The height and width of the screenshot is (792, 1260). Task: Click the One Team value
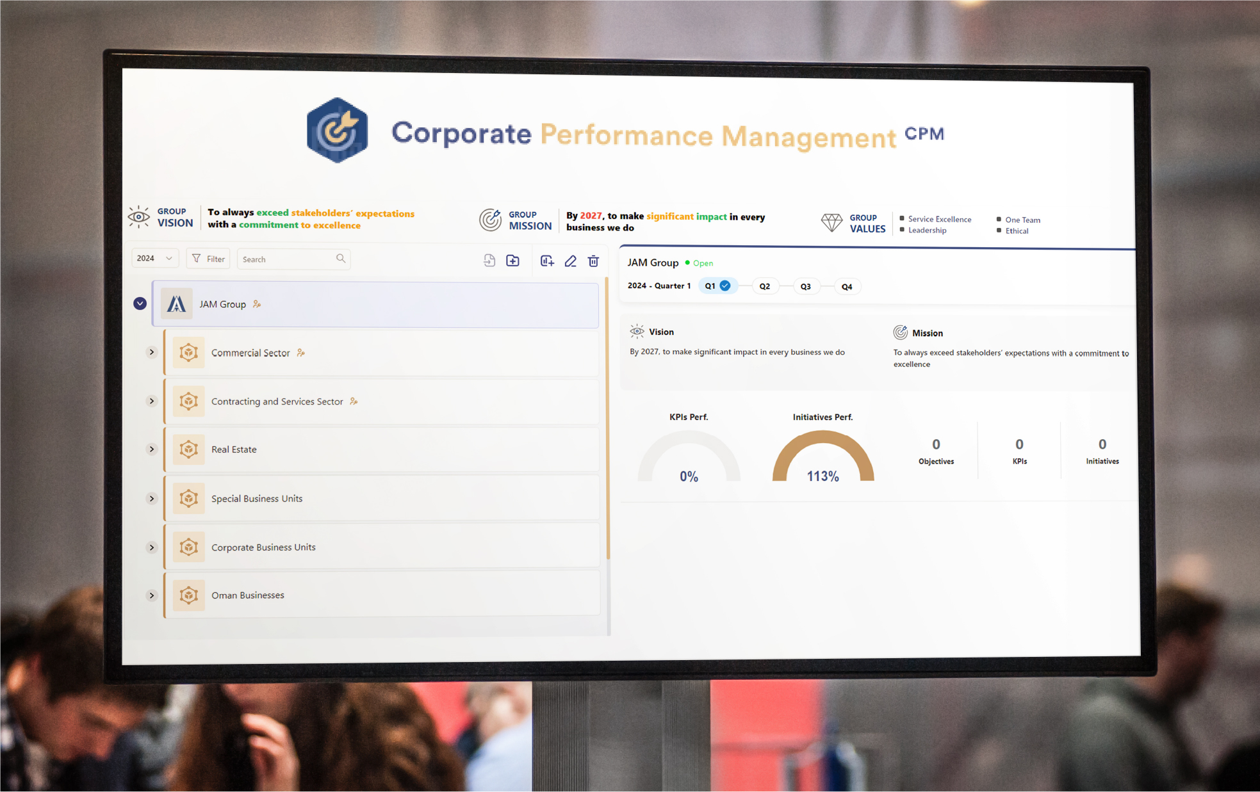tap(1023, 220)
